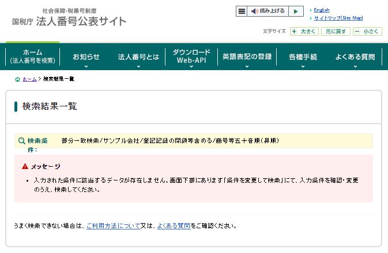Click the 文字サイズ label
Screen dimensions: 388x253
274,32
